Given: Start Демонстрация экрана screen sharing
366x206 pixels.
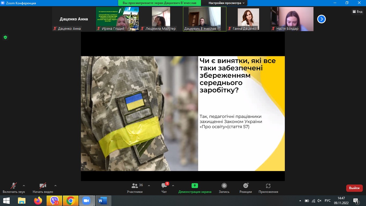Looking at the screenshot, I should pos(195,188).
